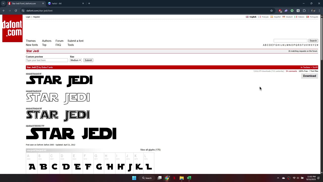
Task: Open File Explorer from the taskbar
Action: (181, 178)
